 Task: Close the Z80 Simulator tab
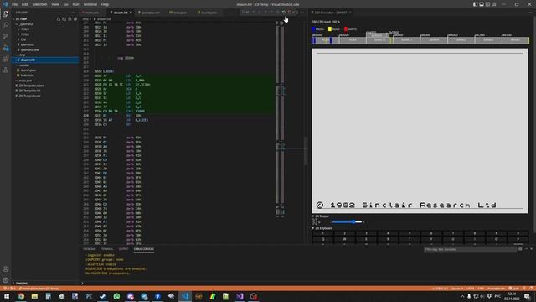pos(350,13)
